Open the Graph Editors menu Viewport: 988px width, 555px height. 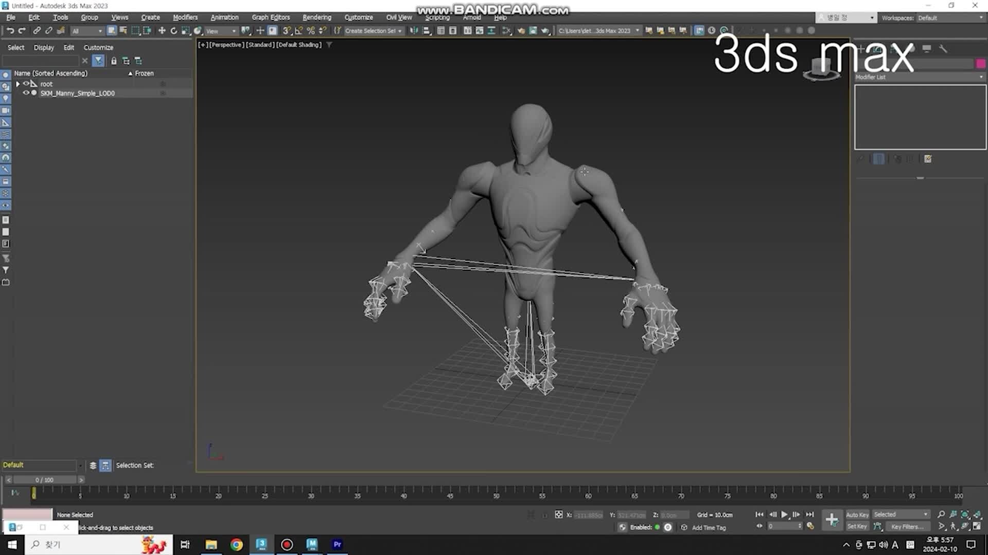click(271, 17)
